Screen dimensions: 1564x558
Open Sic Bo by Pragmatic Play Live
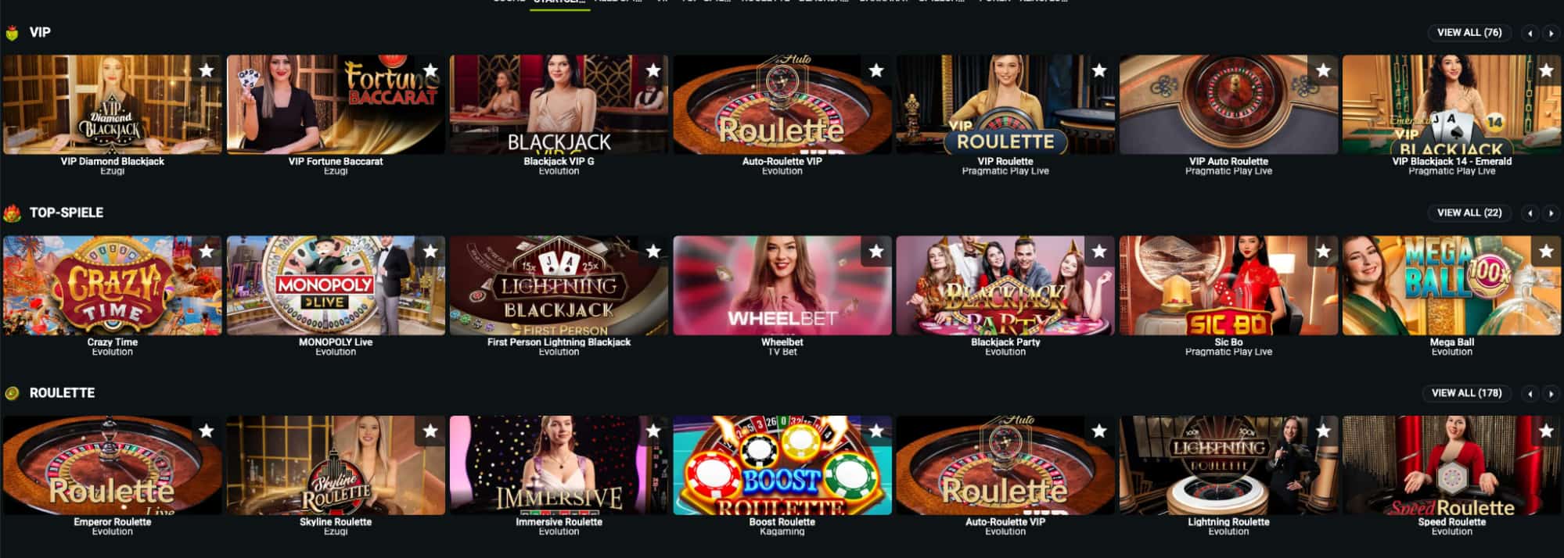tap(1228, 285)
